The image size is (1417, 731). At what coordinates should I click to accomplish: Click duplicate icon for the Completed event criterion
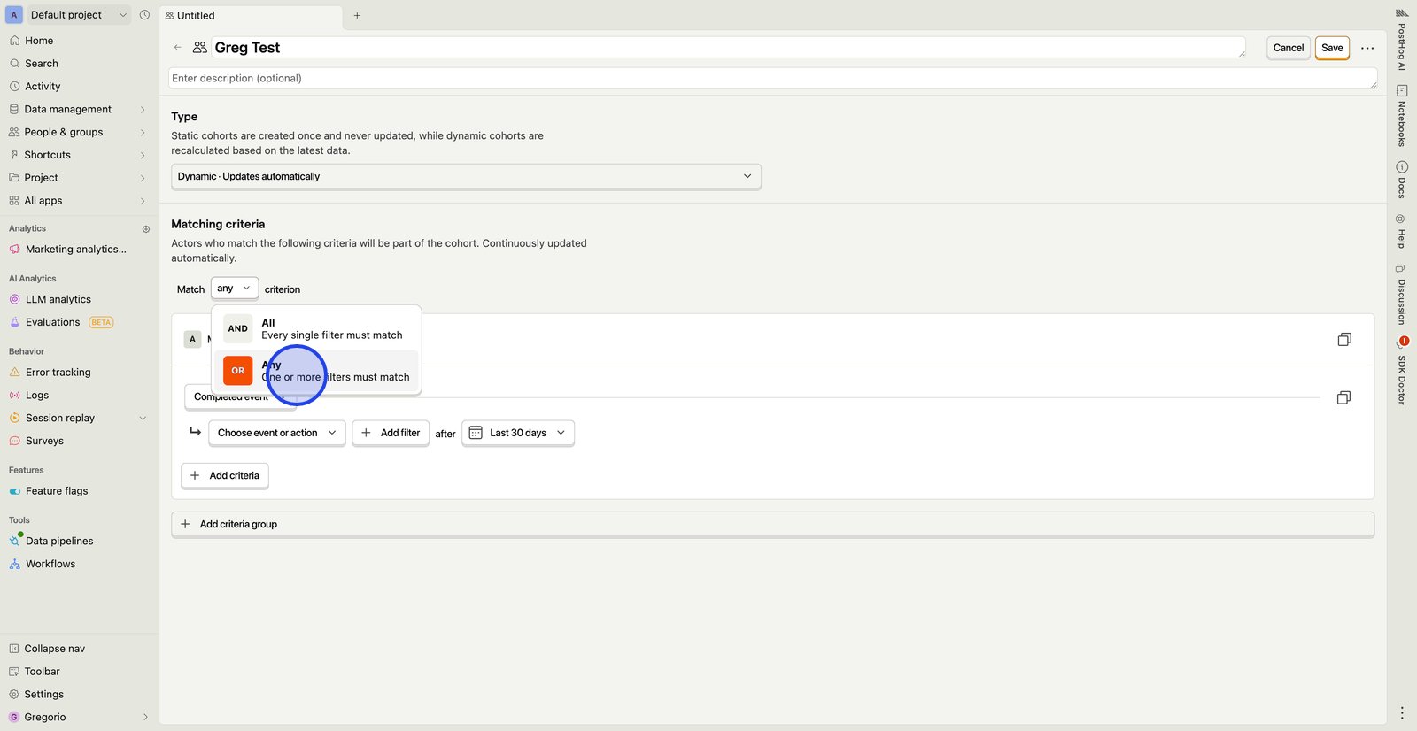[1343, 398]
